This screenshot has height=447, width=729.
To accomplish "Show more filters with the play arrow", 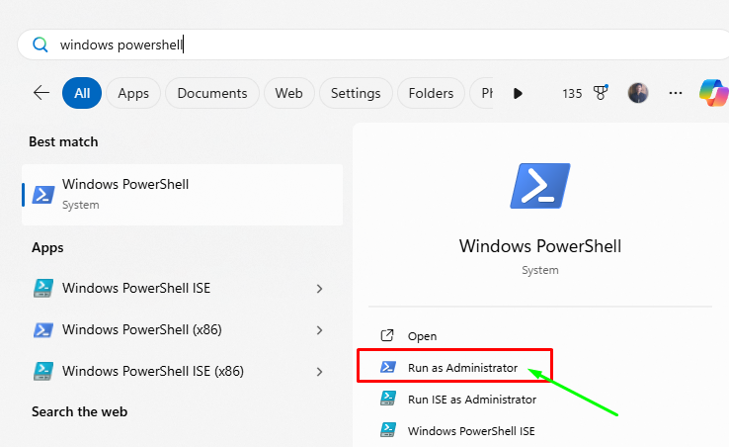I will [518, 93].
